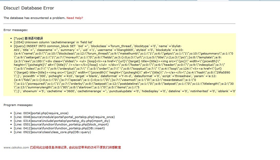Image resolution: width=280 pixels, height=160 pixels.
Task: Select the "[Line: 0046]" portal_portalcp.php entry
Action: pos(64,117)
